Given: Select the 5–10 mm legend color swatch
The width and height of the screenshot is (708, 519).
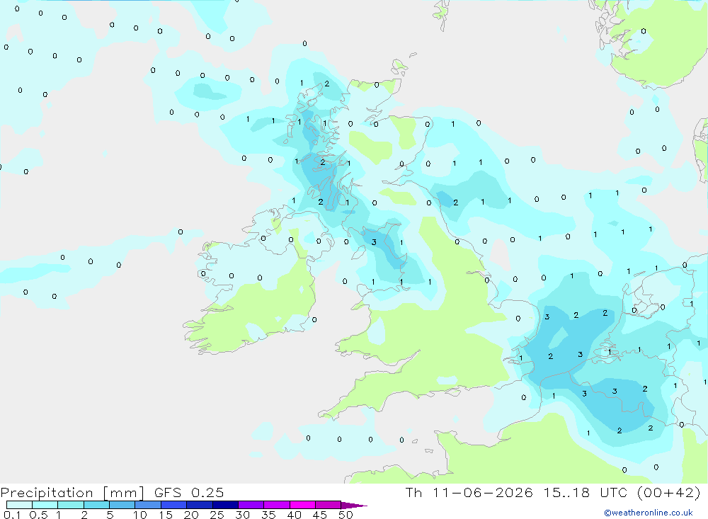Looking at the screenshot, I should point(122,505).
